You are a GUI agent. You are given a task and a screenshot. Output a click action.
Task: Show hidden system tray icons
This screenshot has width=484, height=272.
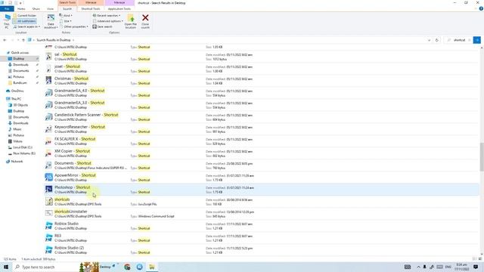(x=418, y=267)
